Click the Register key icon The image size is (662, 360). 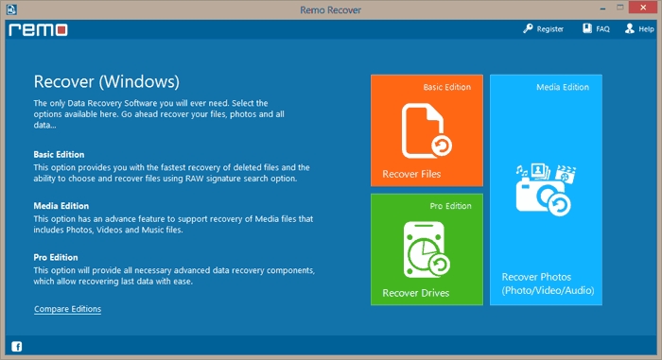pos(528,28)
